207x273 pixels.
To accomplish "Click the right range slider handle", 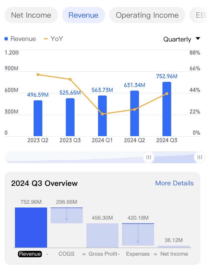I will pyautogui.click(x=200, y=157).
